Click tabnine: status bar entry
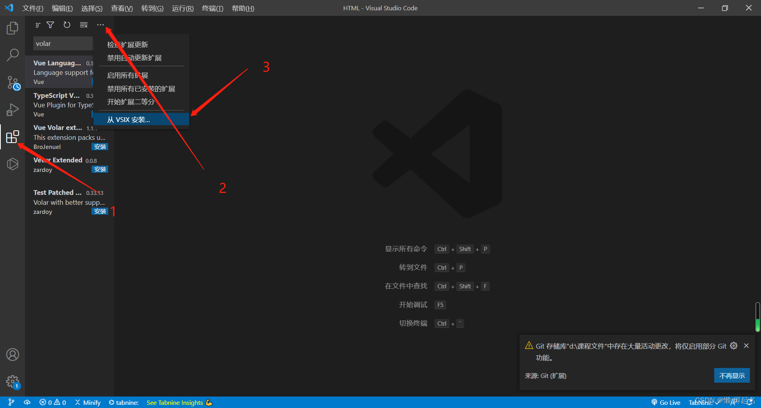The image size is (761, 408). [x=124, y=402]
